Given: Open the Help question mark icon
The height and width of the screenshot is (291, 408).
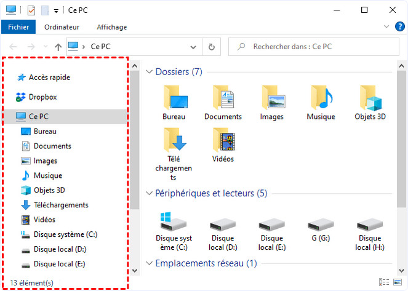Looking at the screenshot, I should click(x=398, y=27).
